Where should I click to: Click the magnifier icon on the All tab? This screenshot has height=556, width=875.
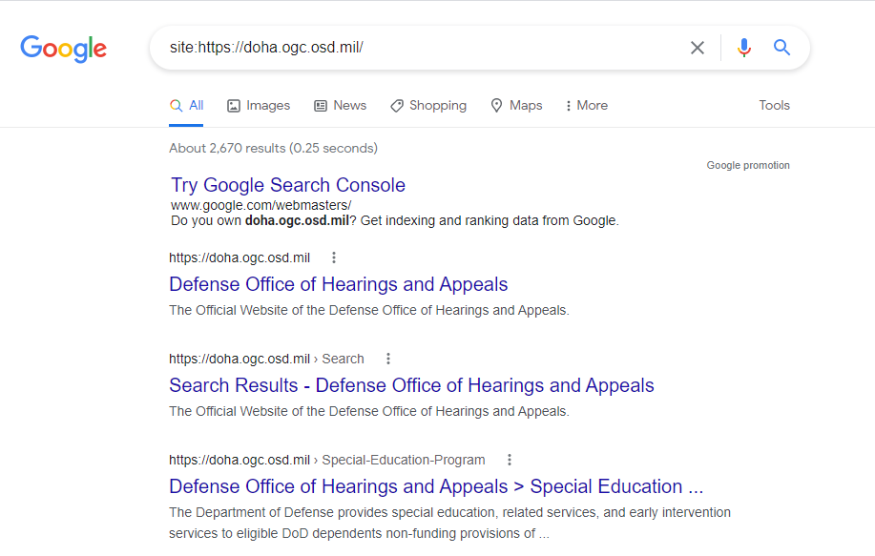pos(175,105)
